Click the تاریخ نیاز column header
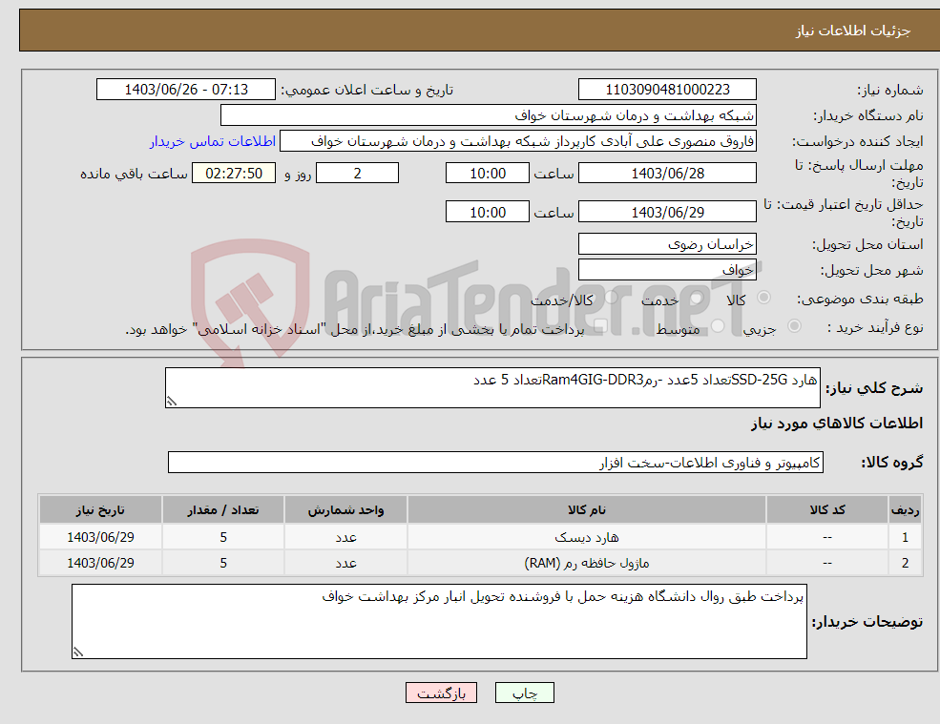The image size is (940, 724). (101, 510)
